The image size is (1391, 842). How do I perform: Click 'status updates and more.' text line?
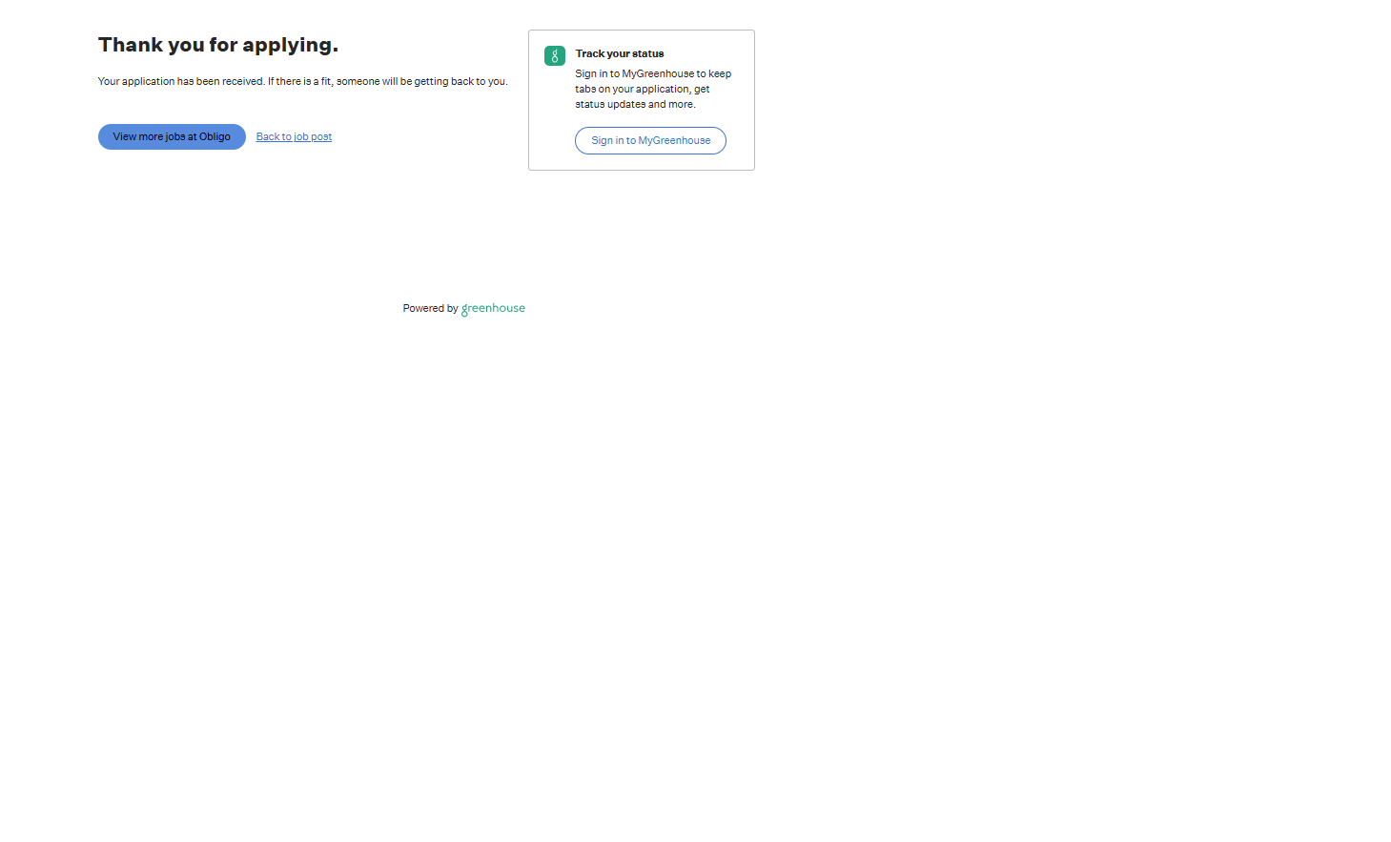[635, 105]
